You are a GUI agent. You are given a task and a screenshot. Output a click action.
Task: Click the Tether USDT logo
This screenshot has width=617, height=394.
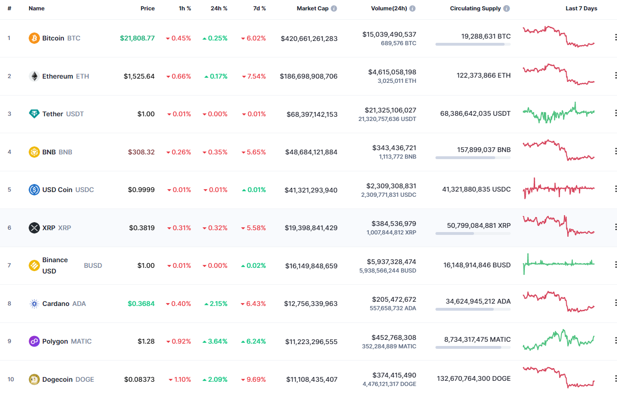pyautogui.click(x=33, y=113)
